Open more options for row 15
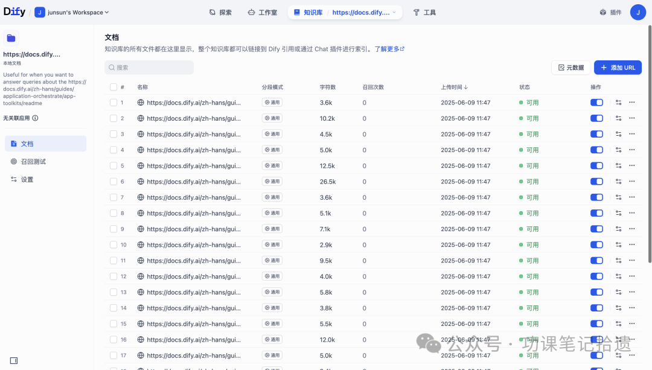 point(631,324)
